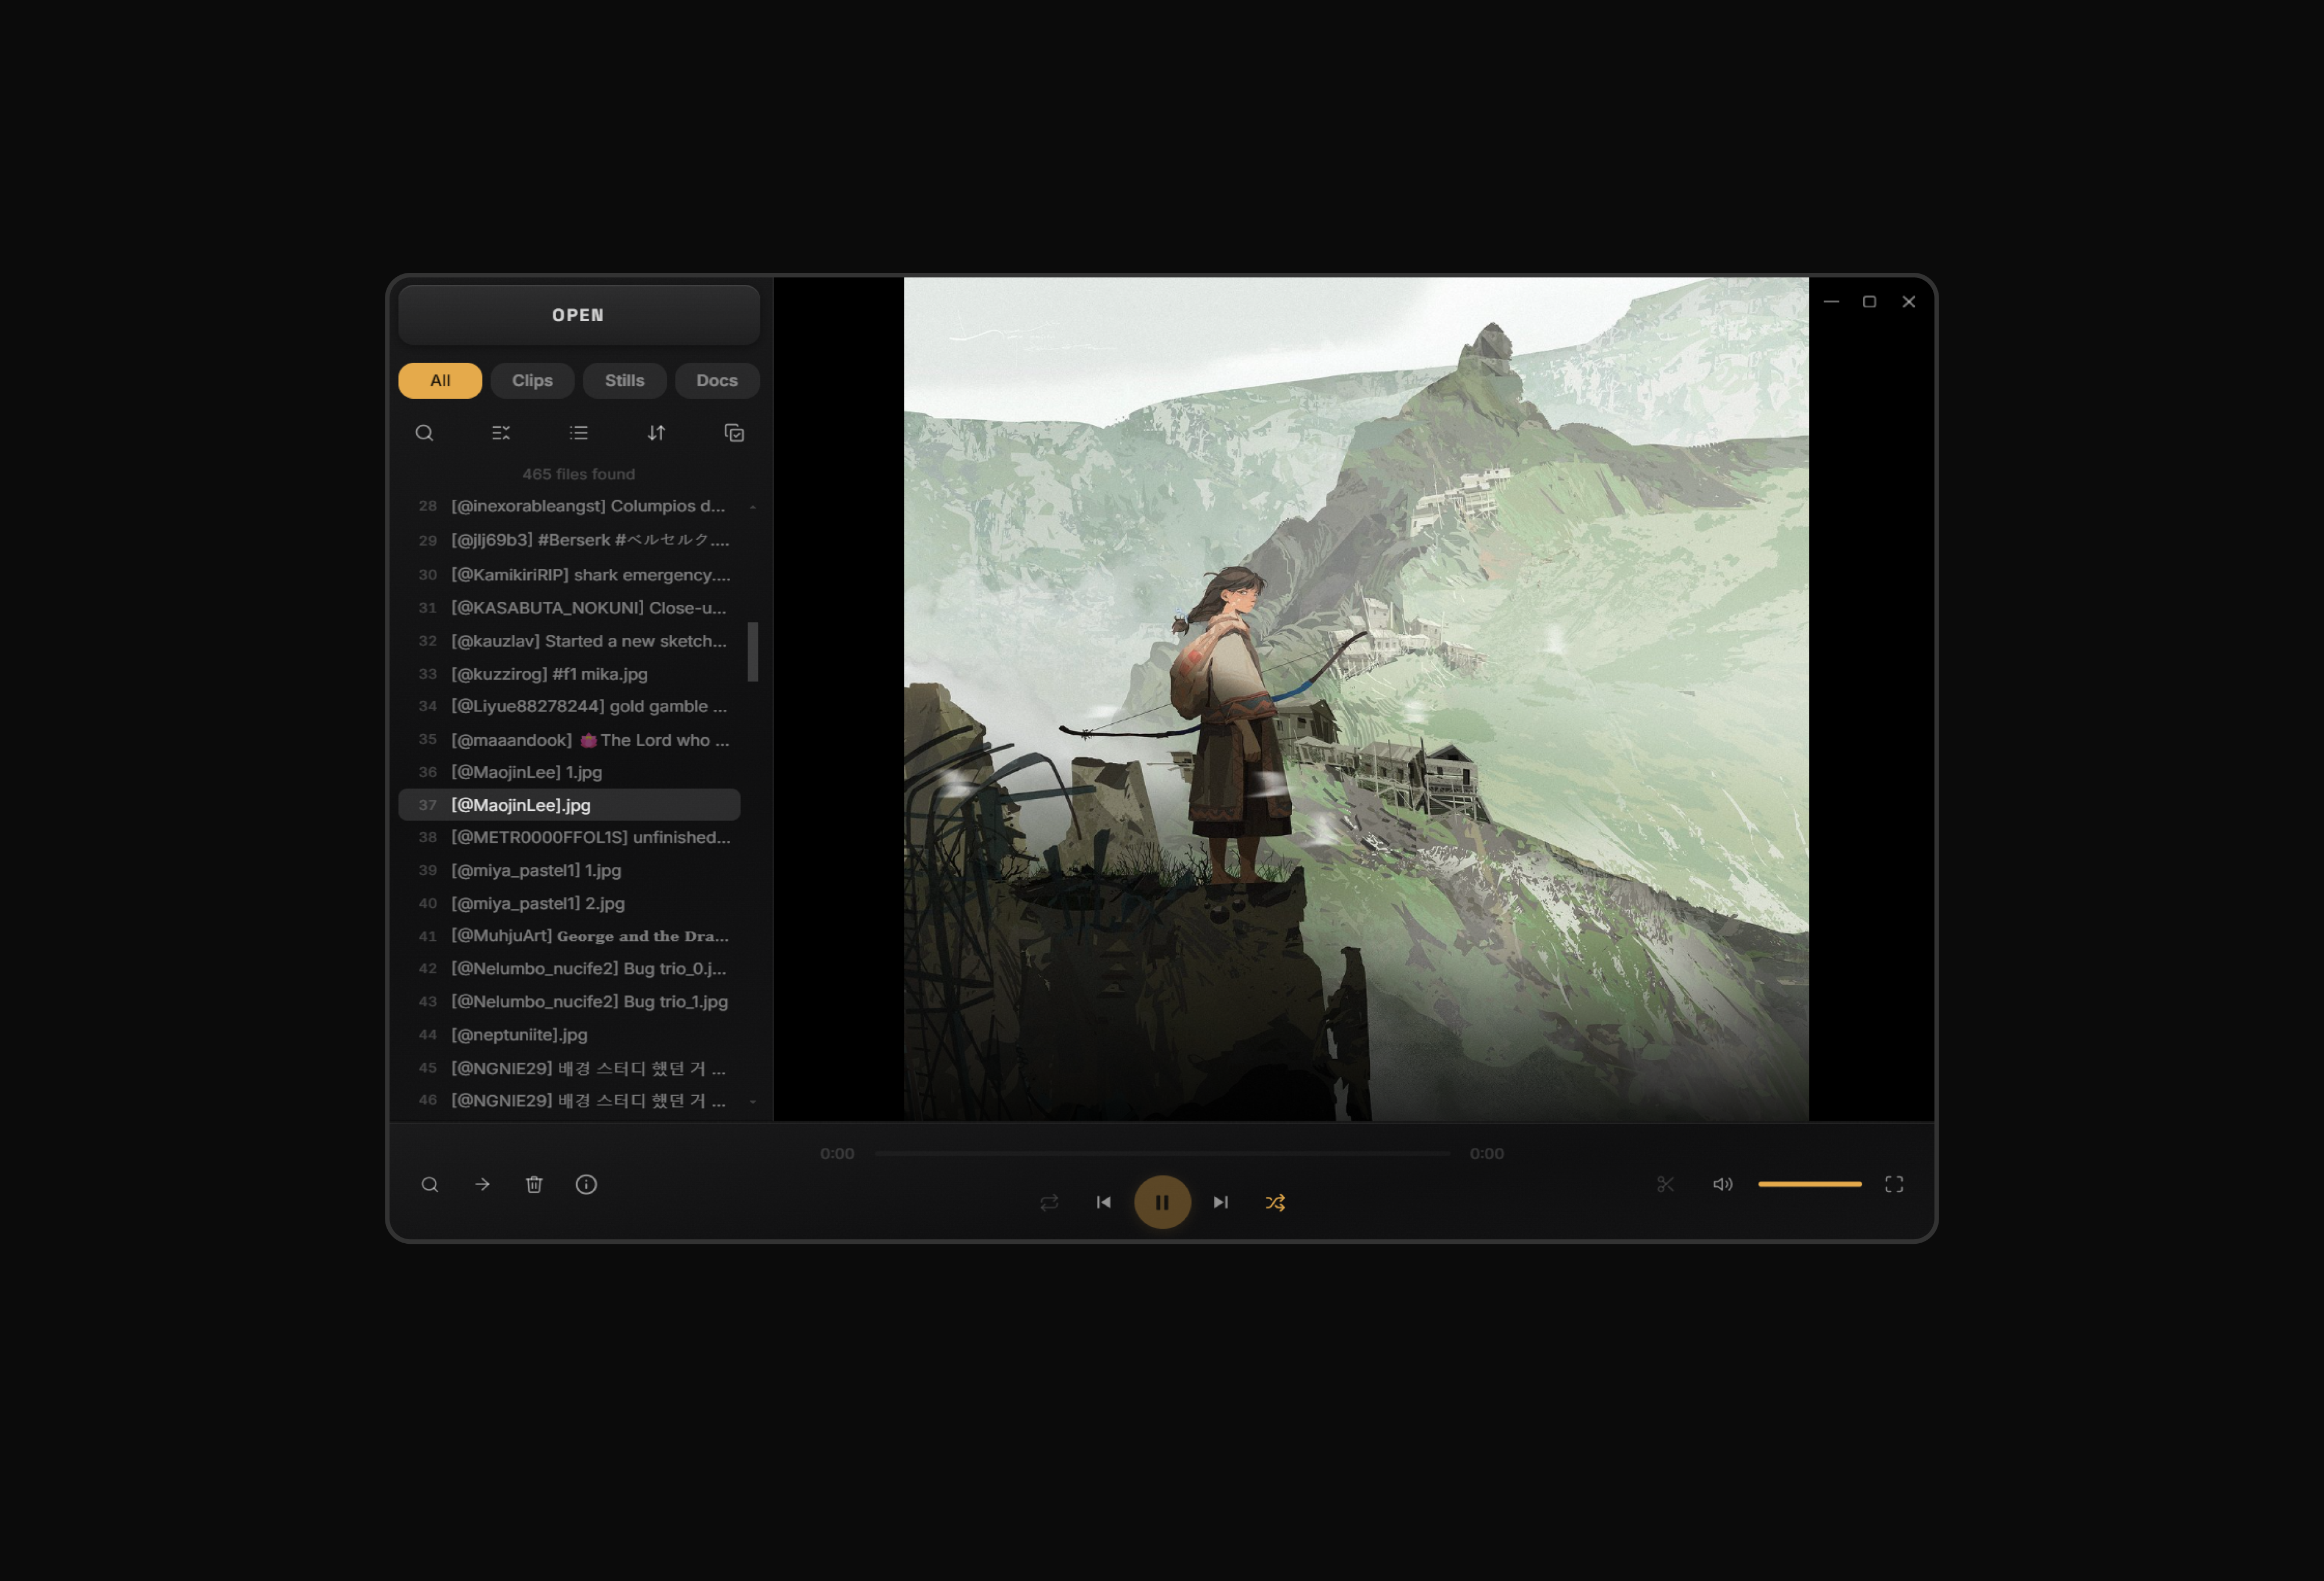Click the playback progress bar
Image resolution: width=2324 pixels, height=1581 pixels.
tap(1162, 1153)
